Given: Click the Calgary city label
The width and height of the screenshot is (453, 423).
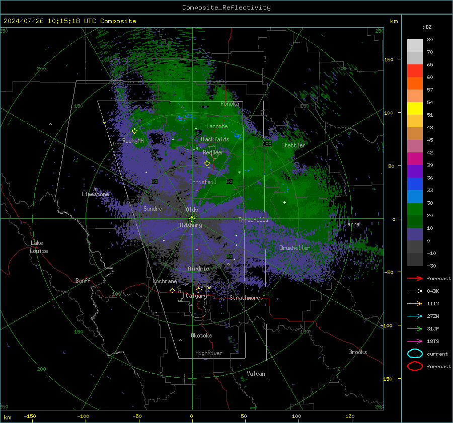Looking at the screenshot, I should pyautogui.click(x=196, y=296).
